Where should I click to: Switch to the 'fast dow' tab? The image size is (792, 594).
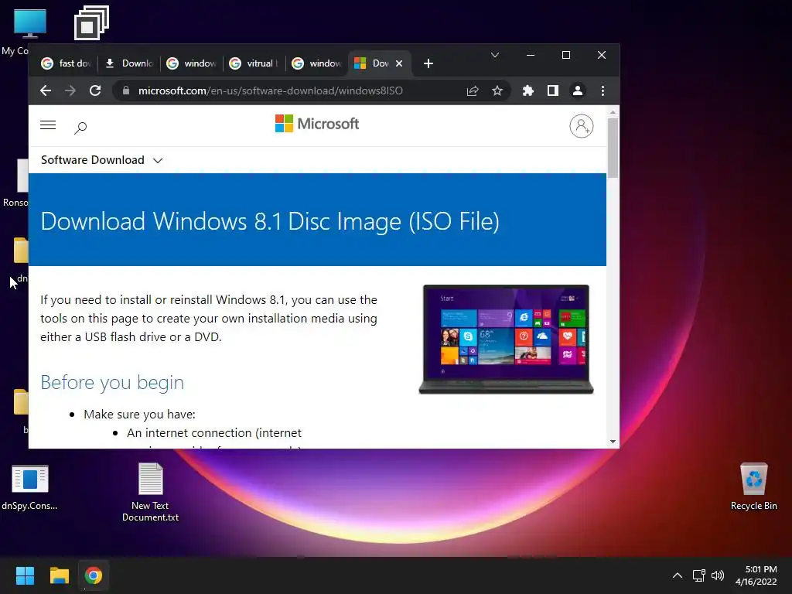pos(67,63)
